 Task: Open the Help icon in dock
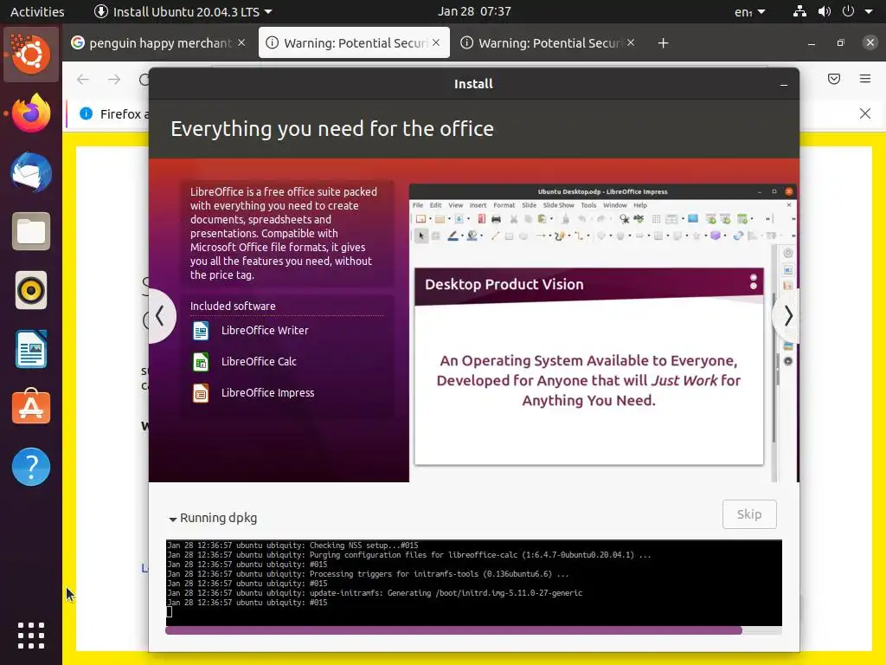pos(31,467)
